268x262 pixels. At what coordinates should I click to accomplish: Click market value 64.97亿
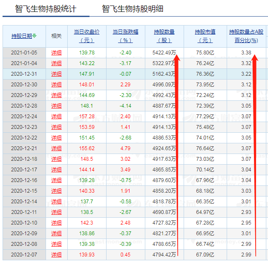(205, 212)
